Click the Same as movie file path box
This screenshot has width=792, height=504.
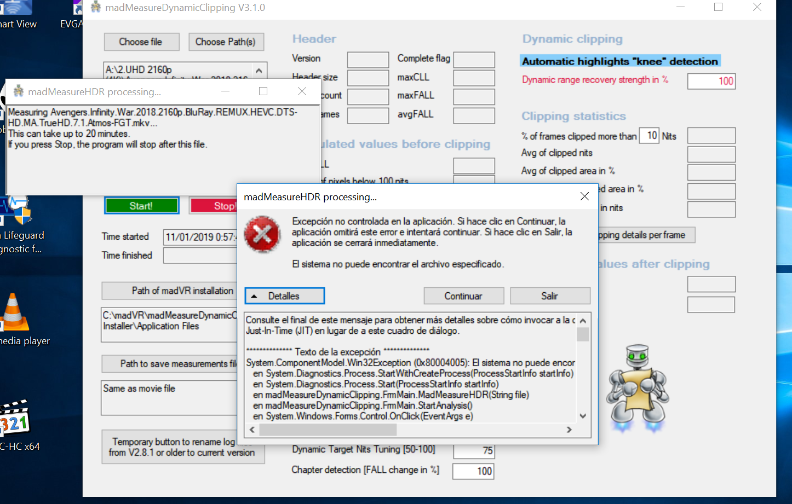(x=169, y=398)
